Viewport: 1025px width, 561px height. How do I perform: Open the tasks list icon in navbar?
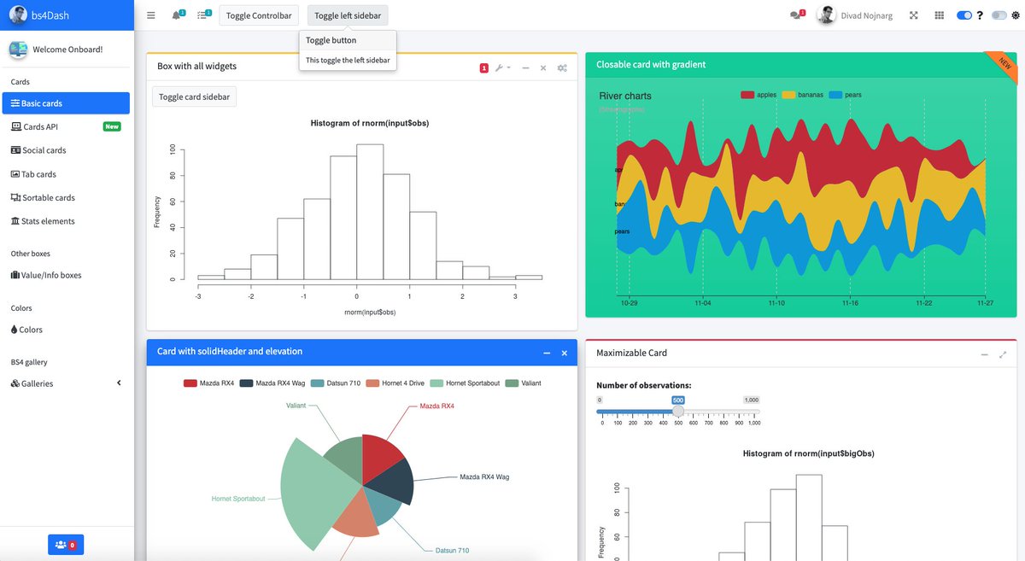coord(203,15)
